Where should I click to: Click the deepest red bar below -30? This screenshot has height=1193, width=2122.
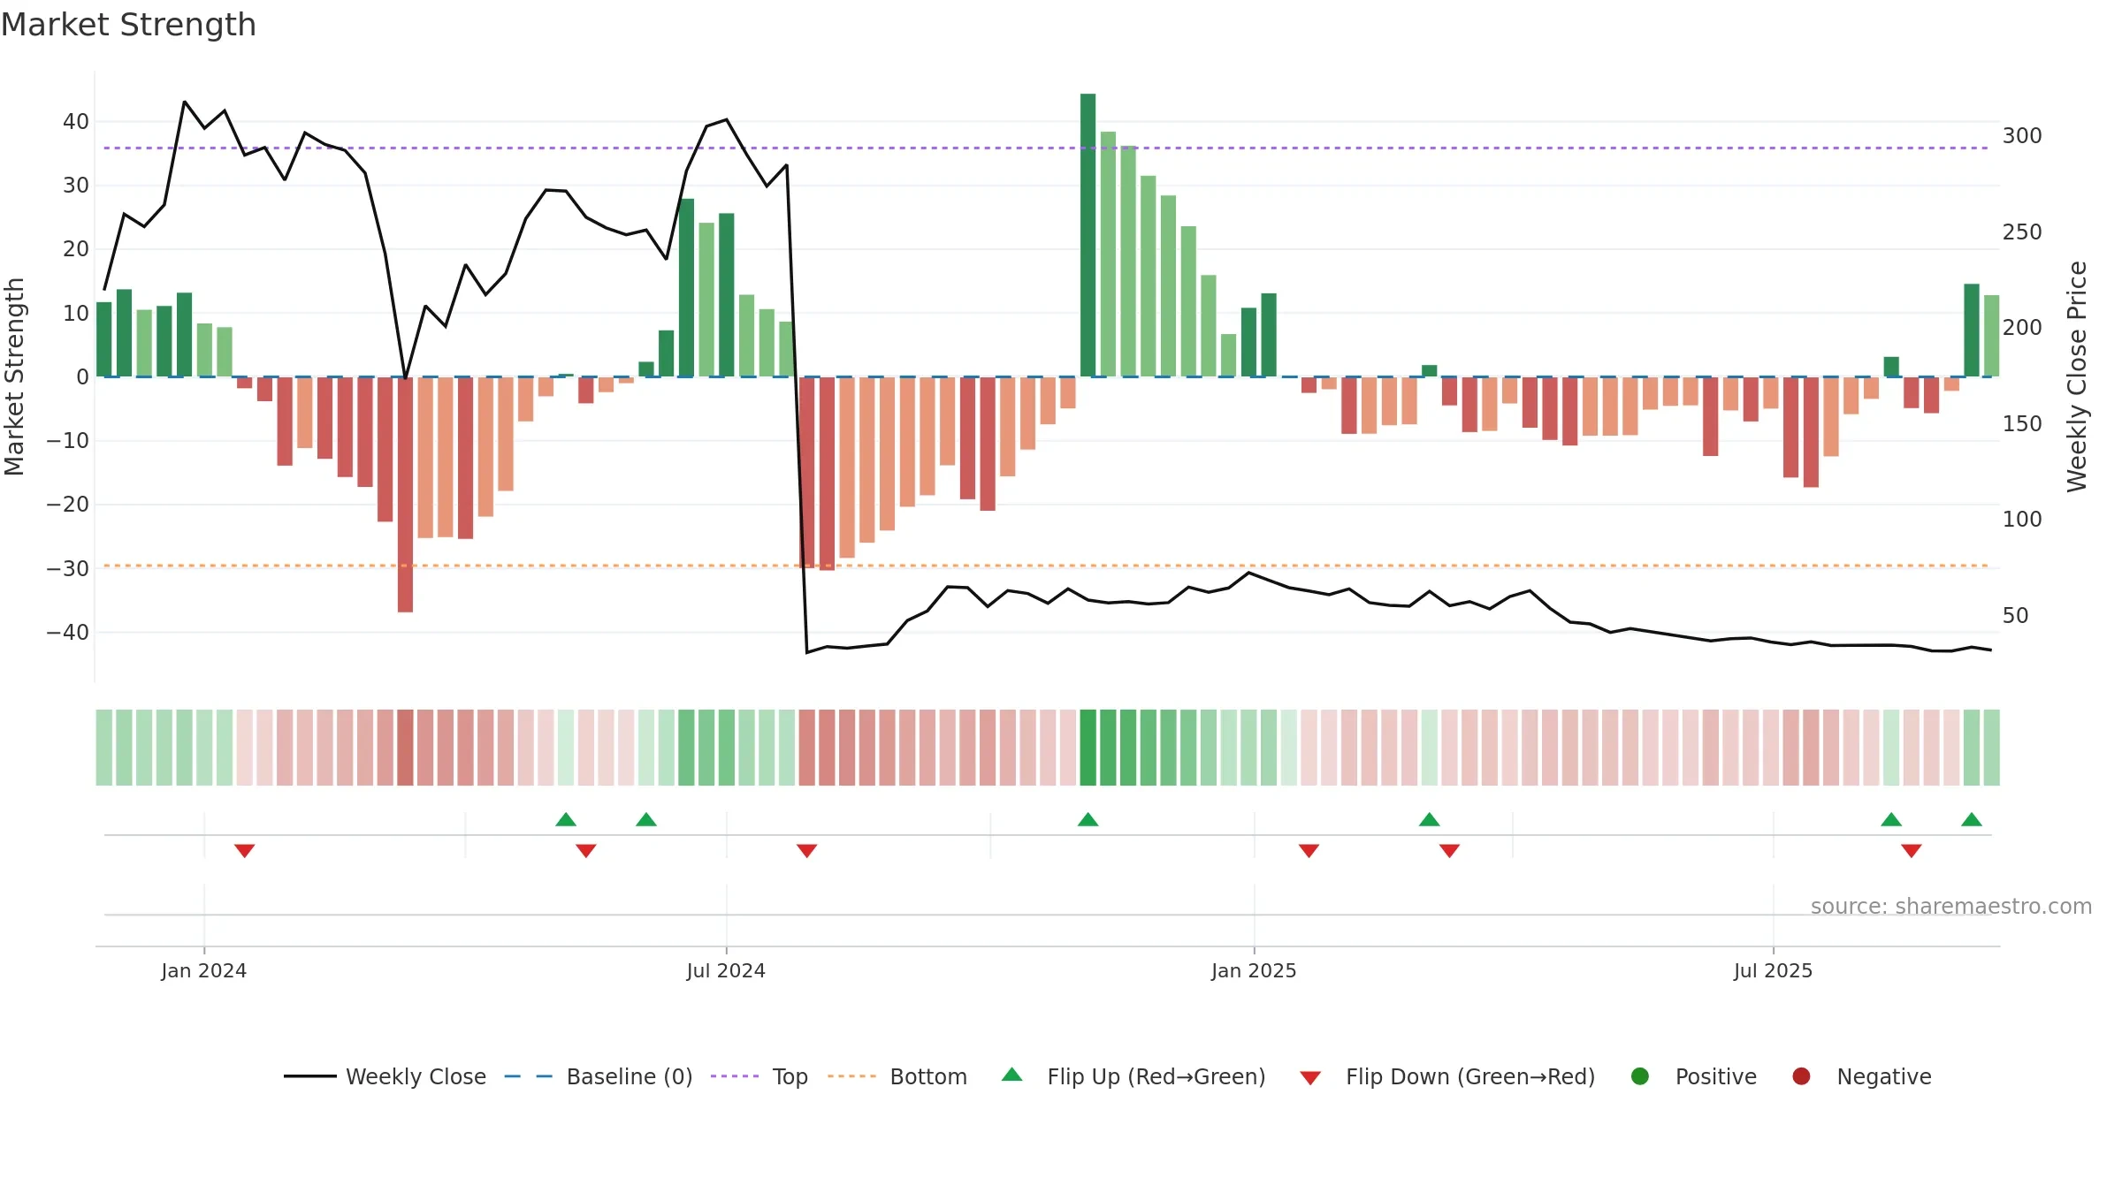click(405, 494)
